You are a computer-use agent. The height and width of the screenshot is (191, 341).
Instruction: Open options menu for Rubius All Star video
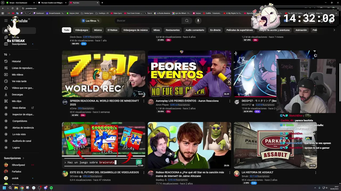[x=230, y=172]
